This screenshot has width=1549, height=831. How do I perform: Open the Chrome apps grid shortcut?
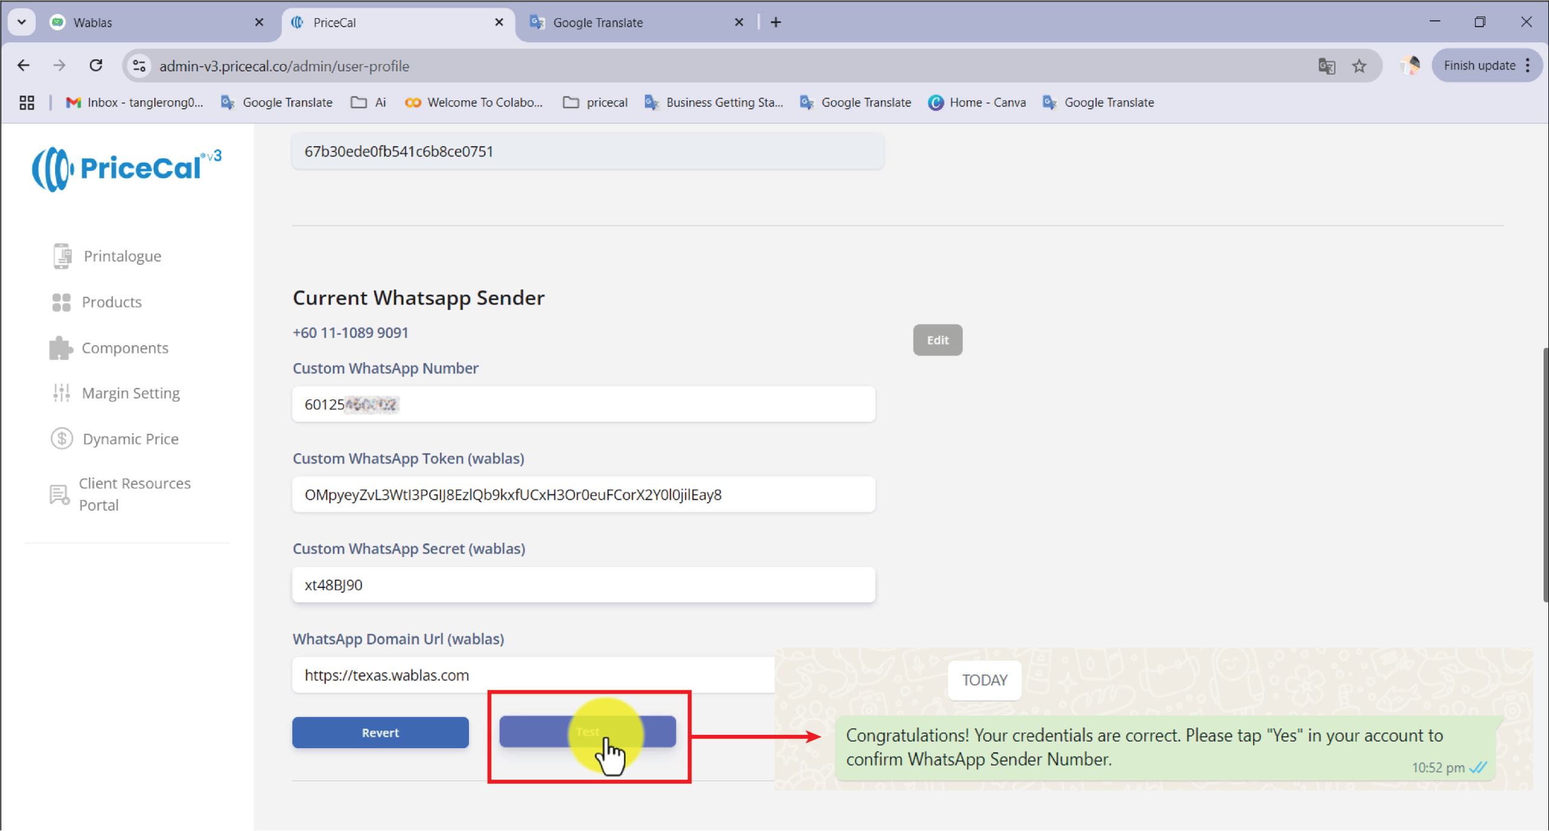[x=27, y=103]
